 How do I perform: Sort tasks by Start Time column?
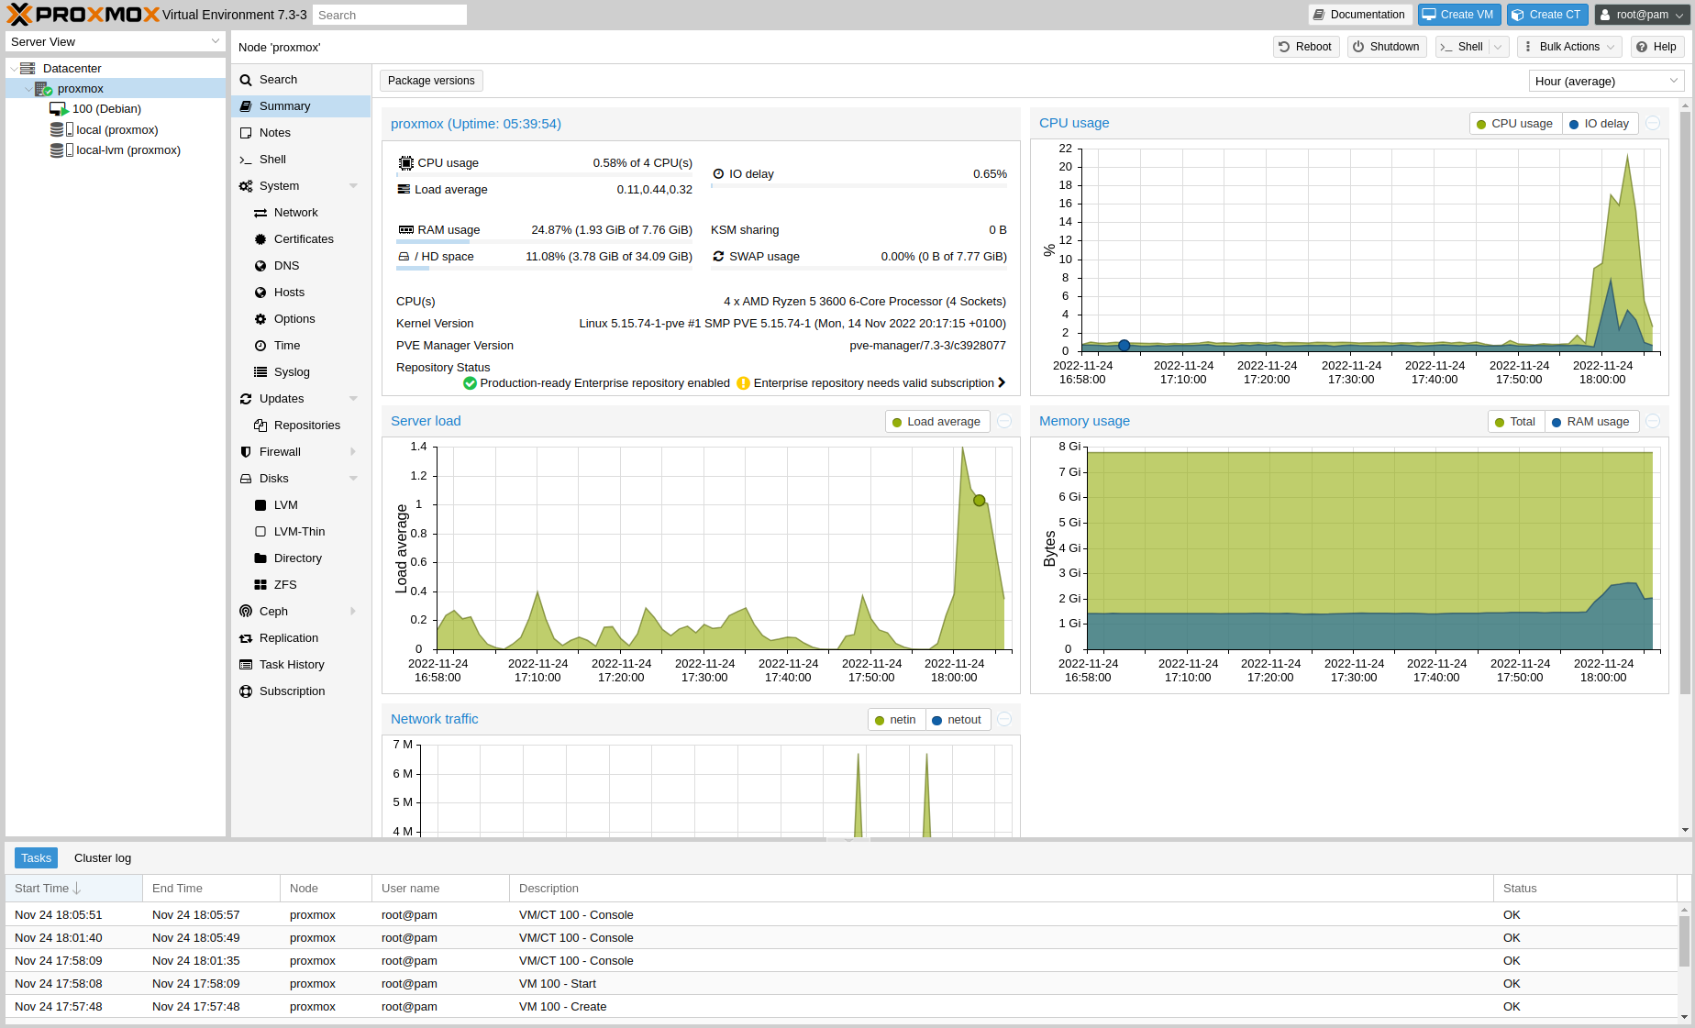pos(74,889)
